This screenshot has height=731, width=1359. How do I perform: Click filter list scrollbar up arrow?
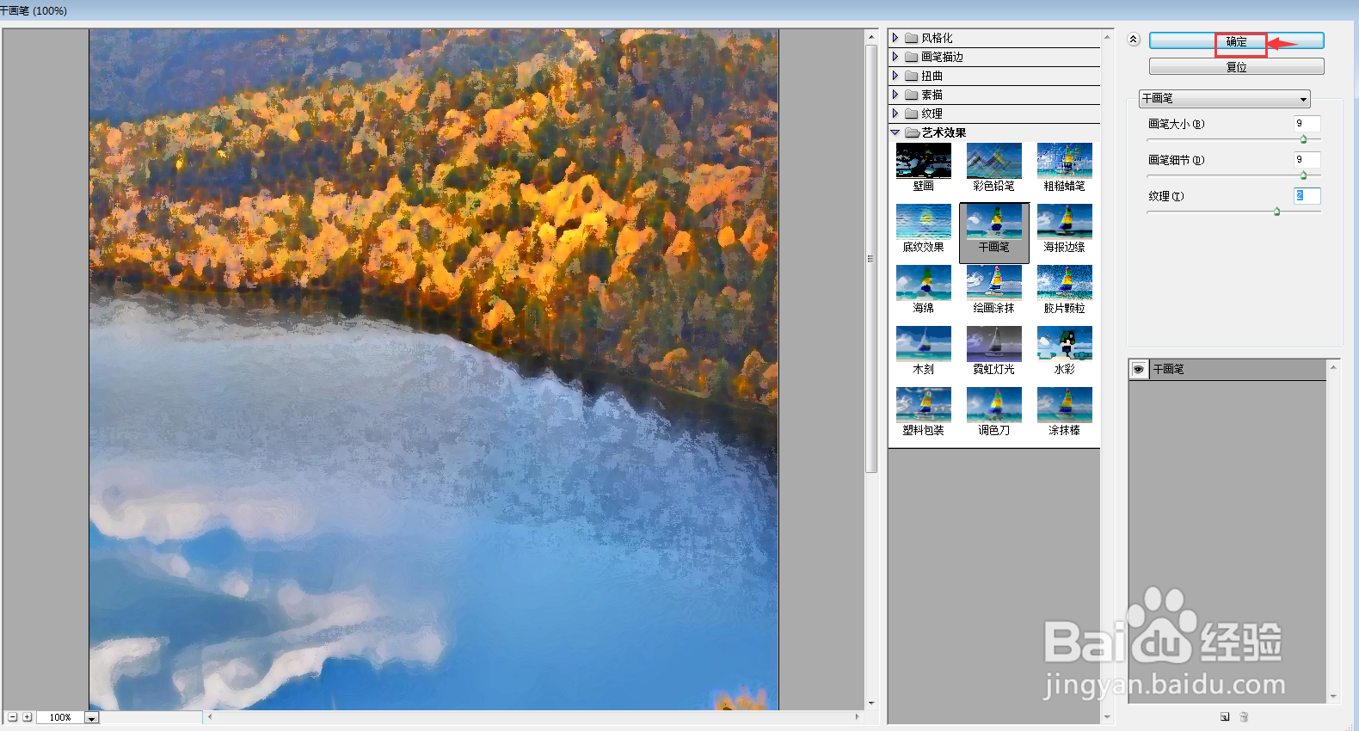coord(1107,37)
